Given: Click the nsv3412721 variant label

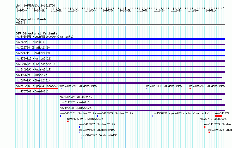Looking at the screenshot, I should pos(223,113).
